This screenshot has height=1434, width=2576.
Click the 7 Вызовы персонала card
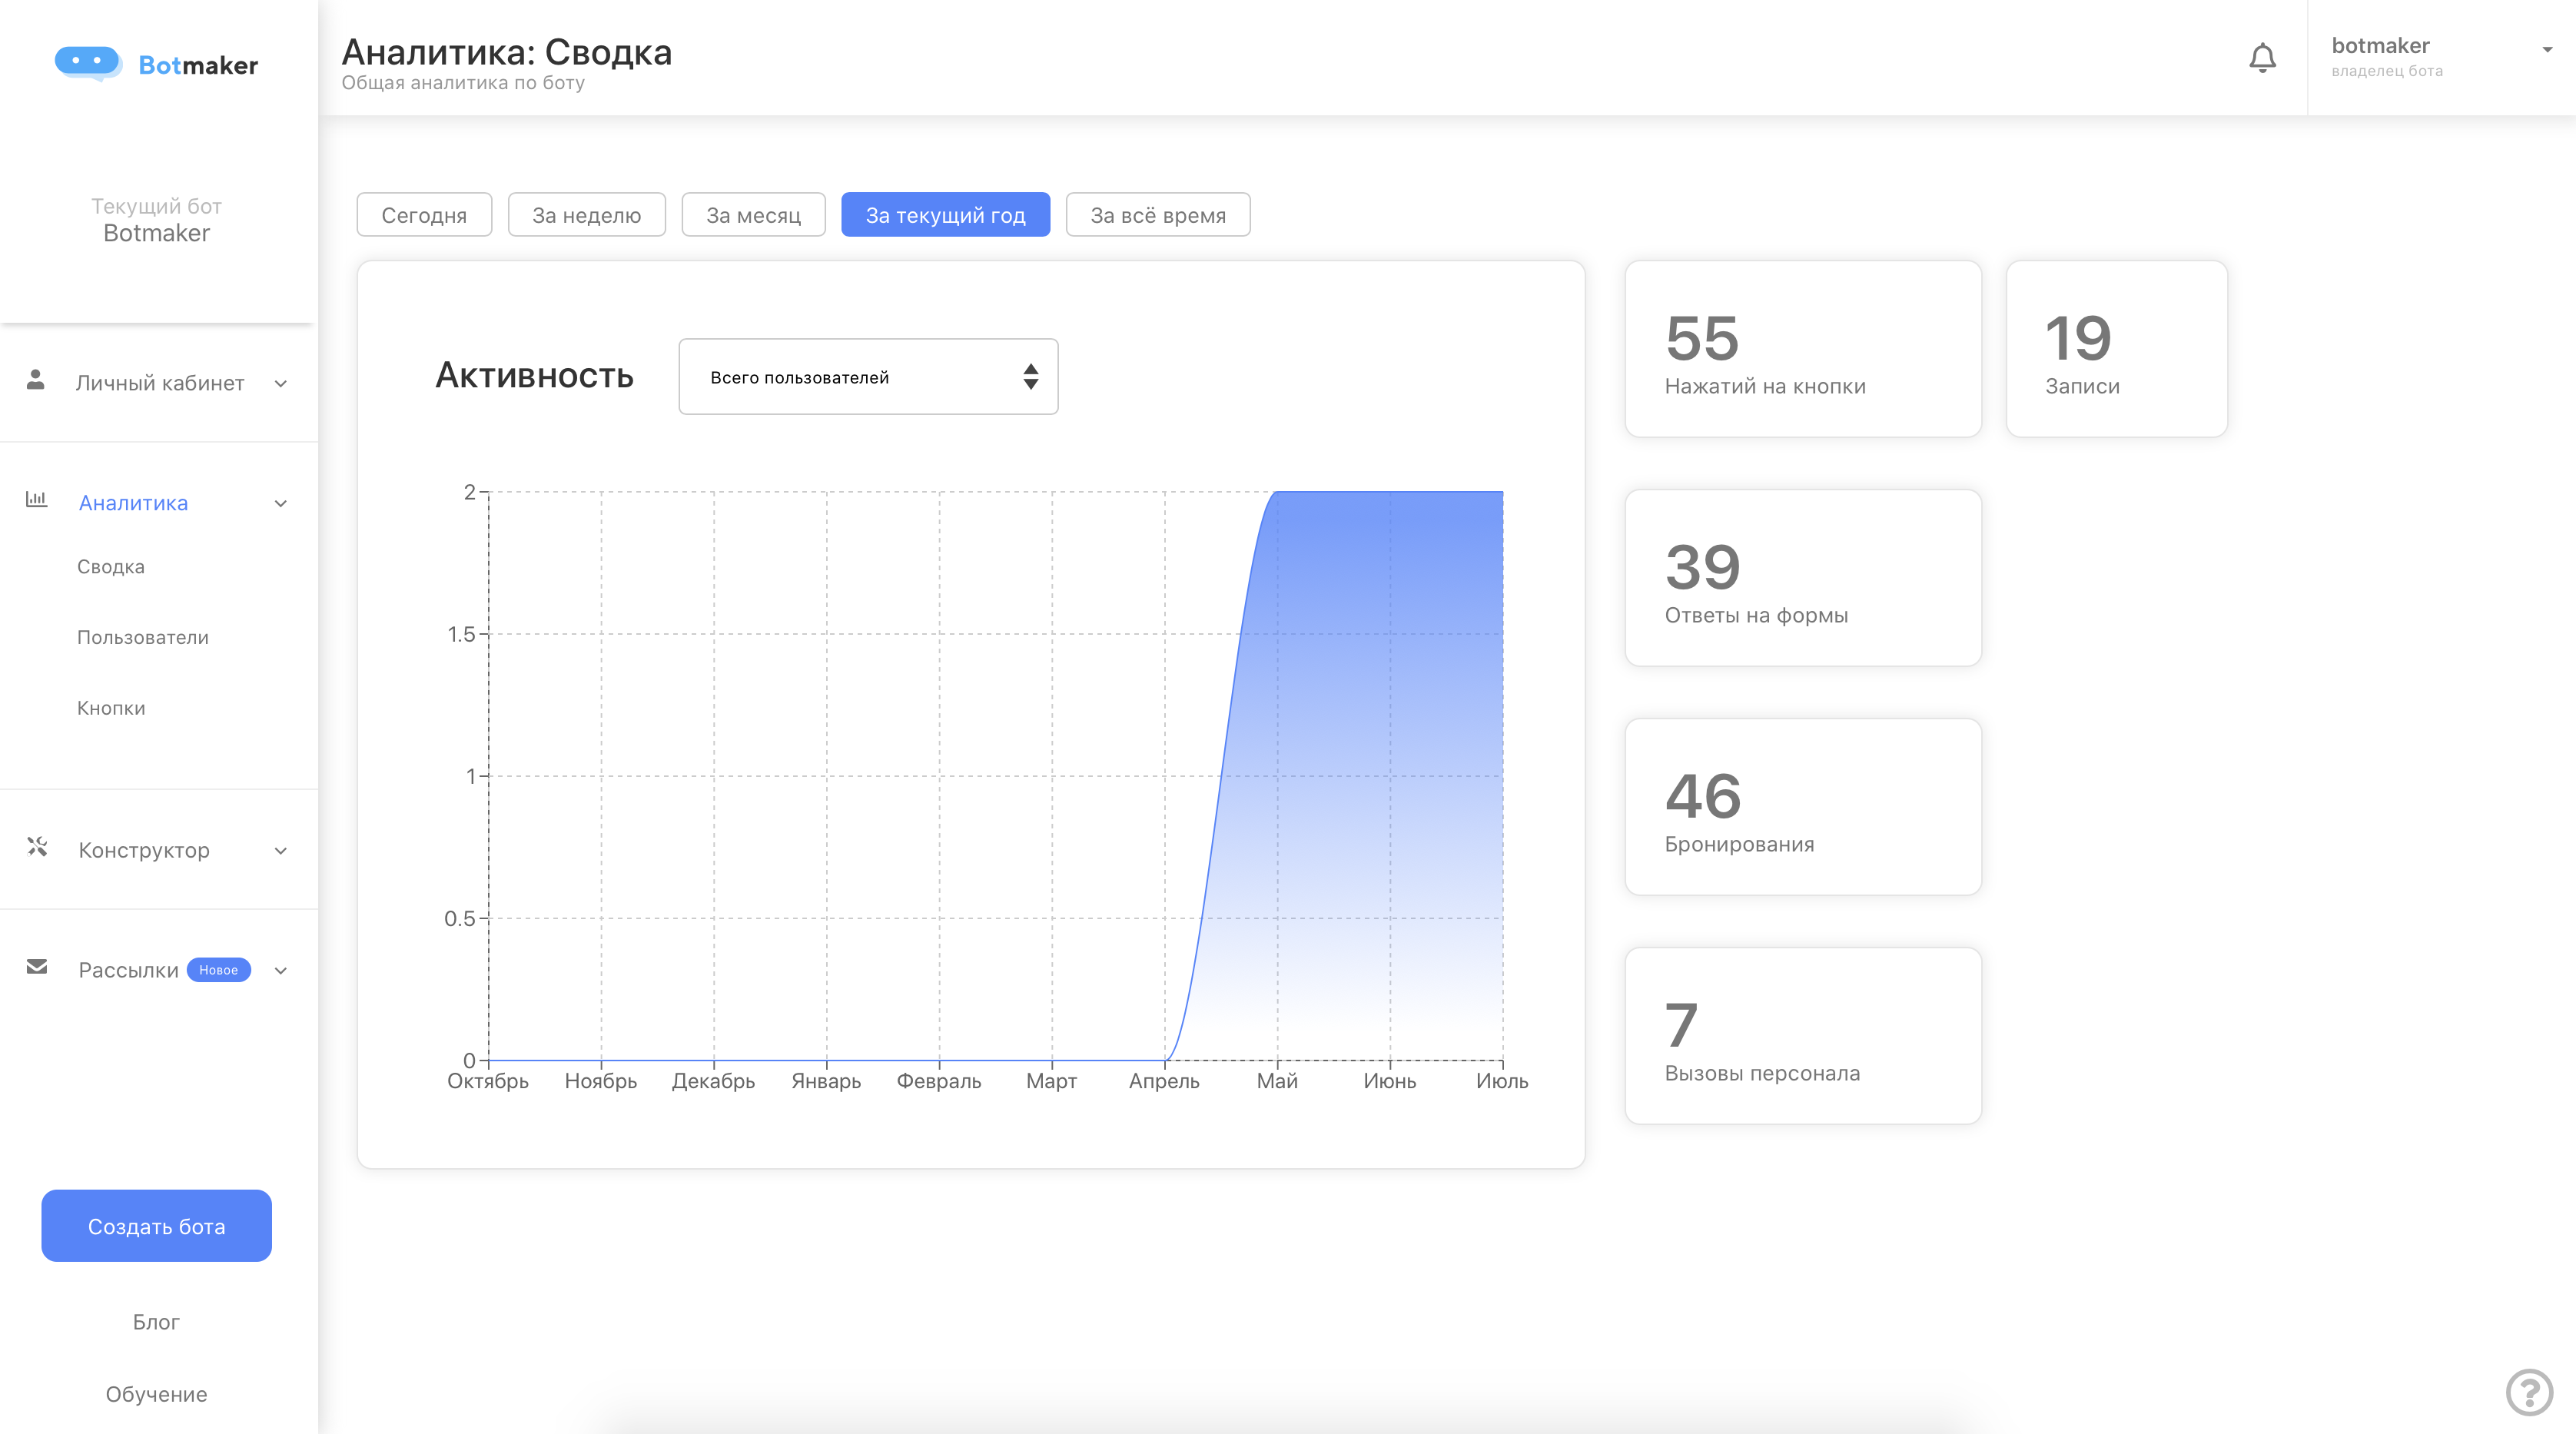(x=1803, y=1036)
